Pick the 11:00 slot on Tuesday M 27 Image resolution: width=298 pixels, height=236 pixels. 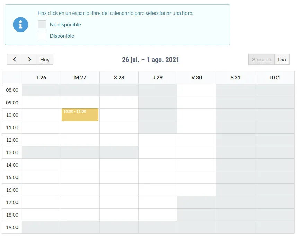point(80,127)
